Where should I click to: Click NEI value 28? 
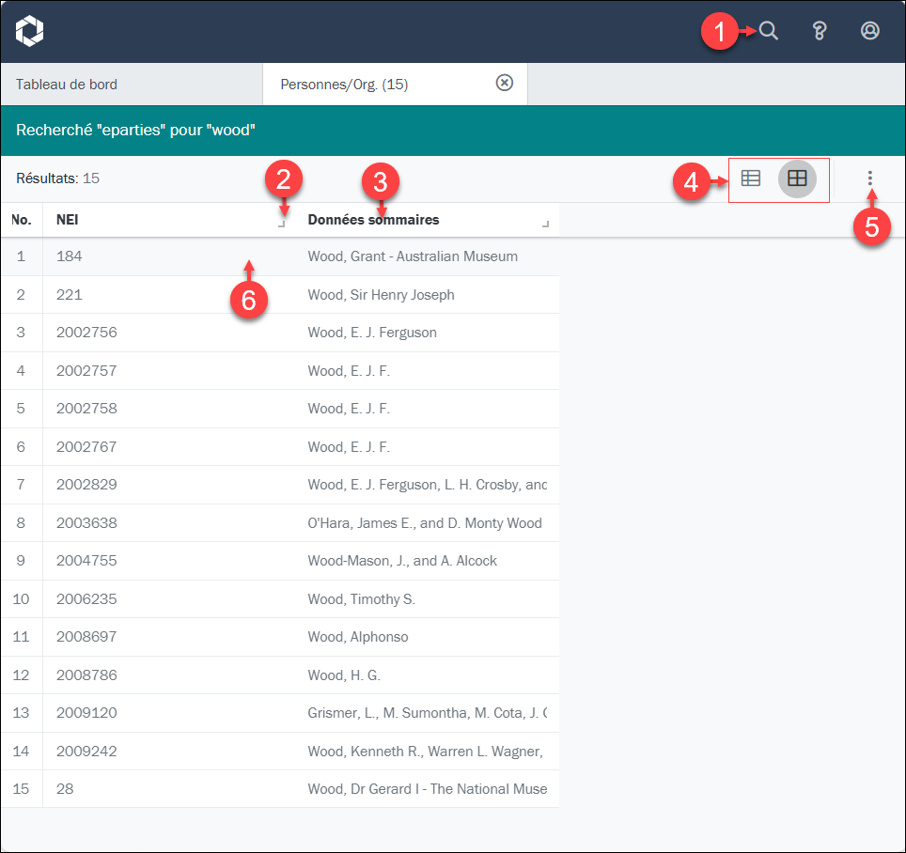coord(65,789)
